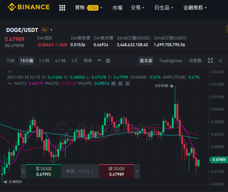Switch to the 深度圖 depth chart
Screen dimensions: 228x192
[195, 61]
